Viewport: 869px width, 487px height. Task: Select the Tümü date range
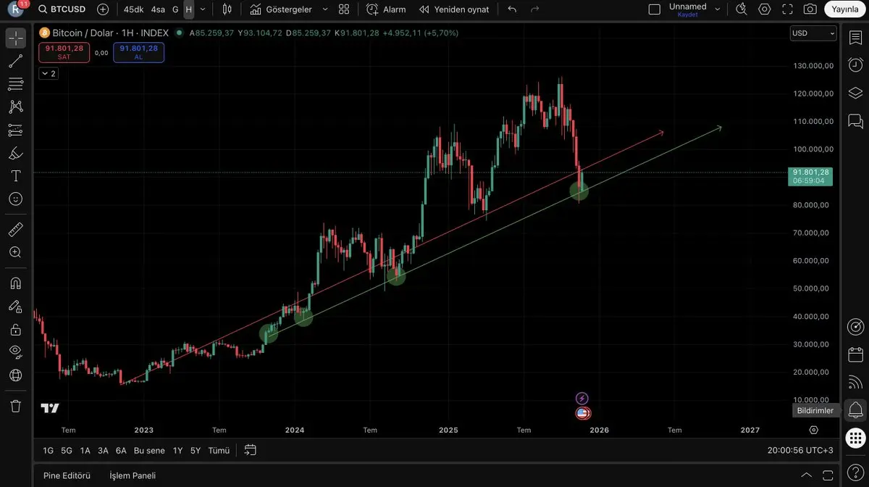click(219, 450)
